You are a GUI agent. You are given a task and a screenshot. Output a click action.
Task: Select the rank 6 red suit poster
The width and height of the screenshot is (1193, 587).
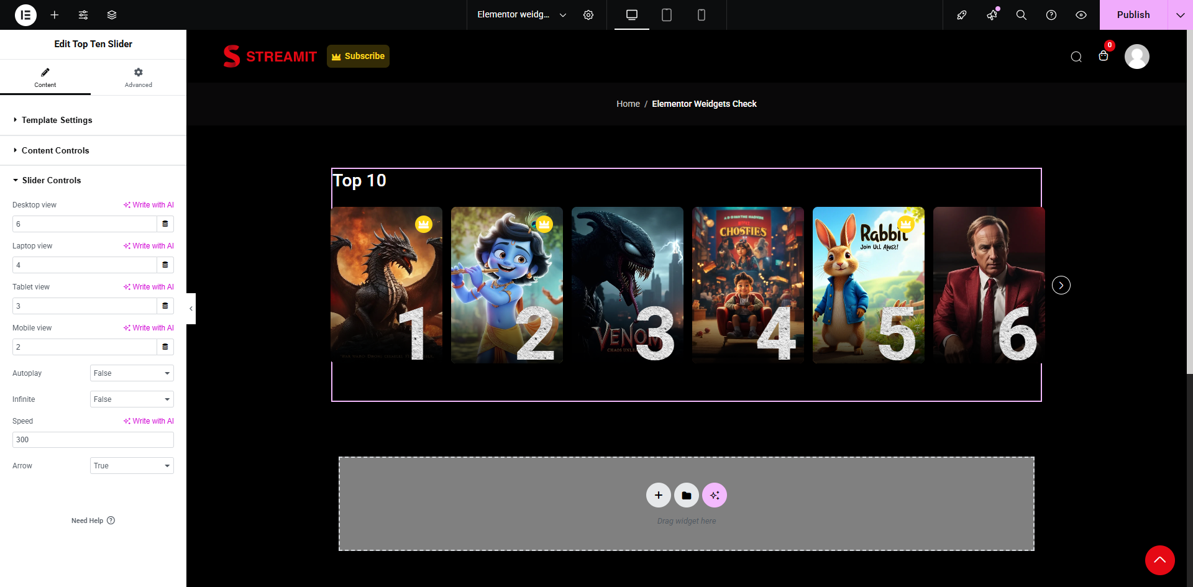click(x=989, y=285)
